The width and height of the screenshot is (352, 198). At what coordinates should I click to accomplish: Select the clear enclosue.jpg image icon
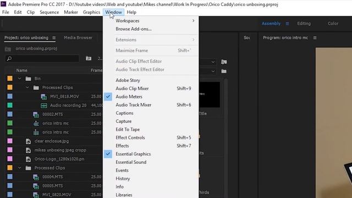coord(28,141)
